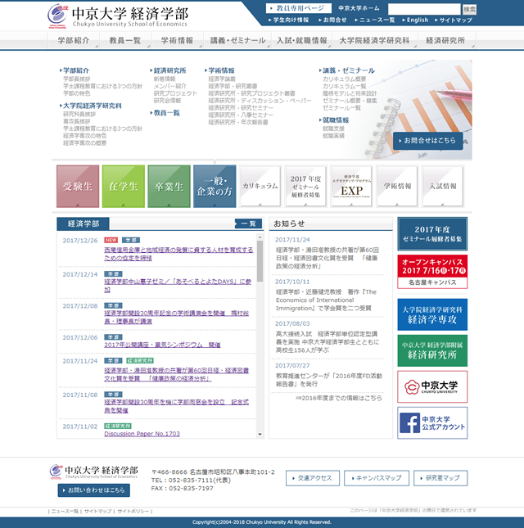Open the 2017/12/26 西尾信用金庫 news article
Image resolution: width=524 pixels, height=528 pixels.
tap(178, 254)
